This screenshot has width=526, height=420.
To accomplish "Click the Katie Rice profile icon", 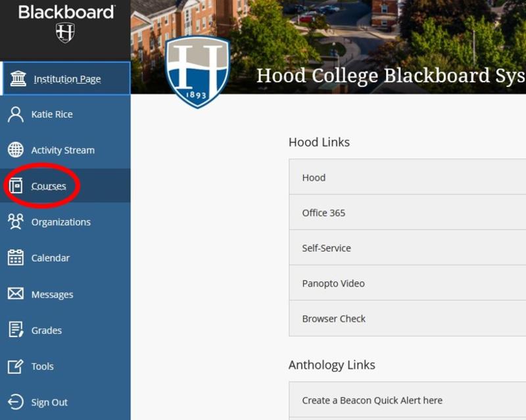I will (16, 115).
